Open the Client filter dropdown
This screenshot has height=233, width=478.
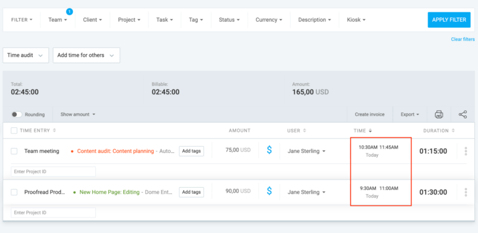click(92, 20)
